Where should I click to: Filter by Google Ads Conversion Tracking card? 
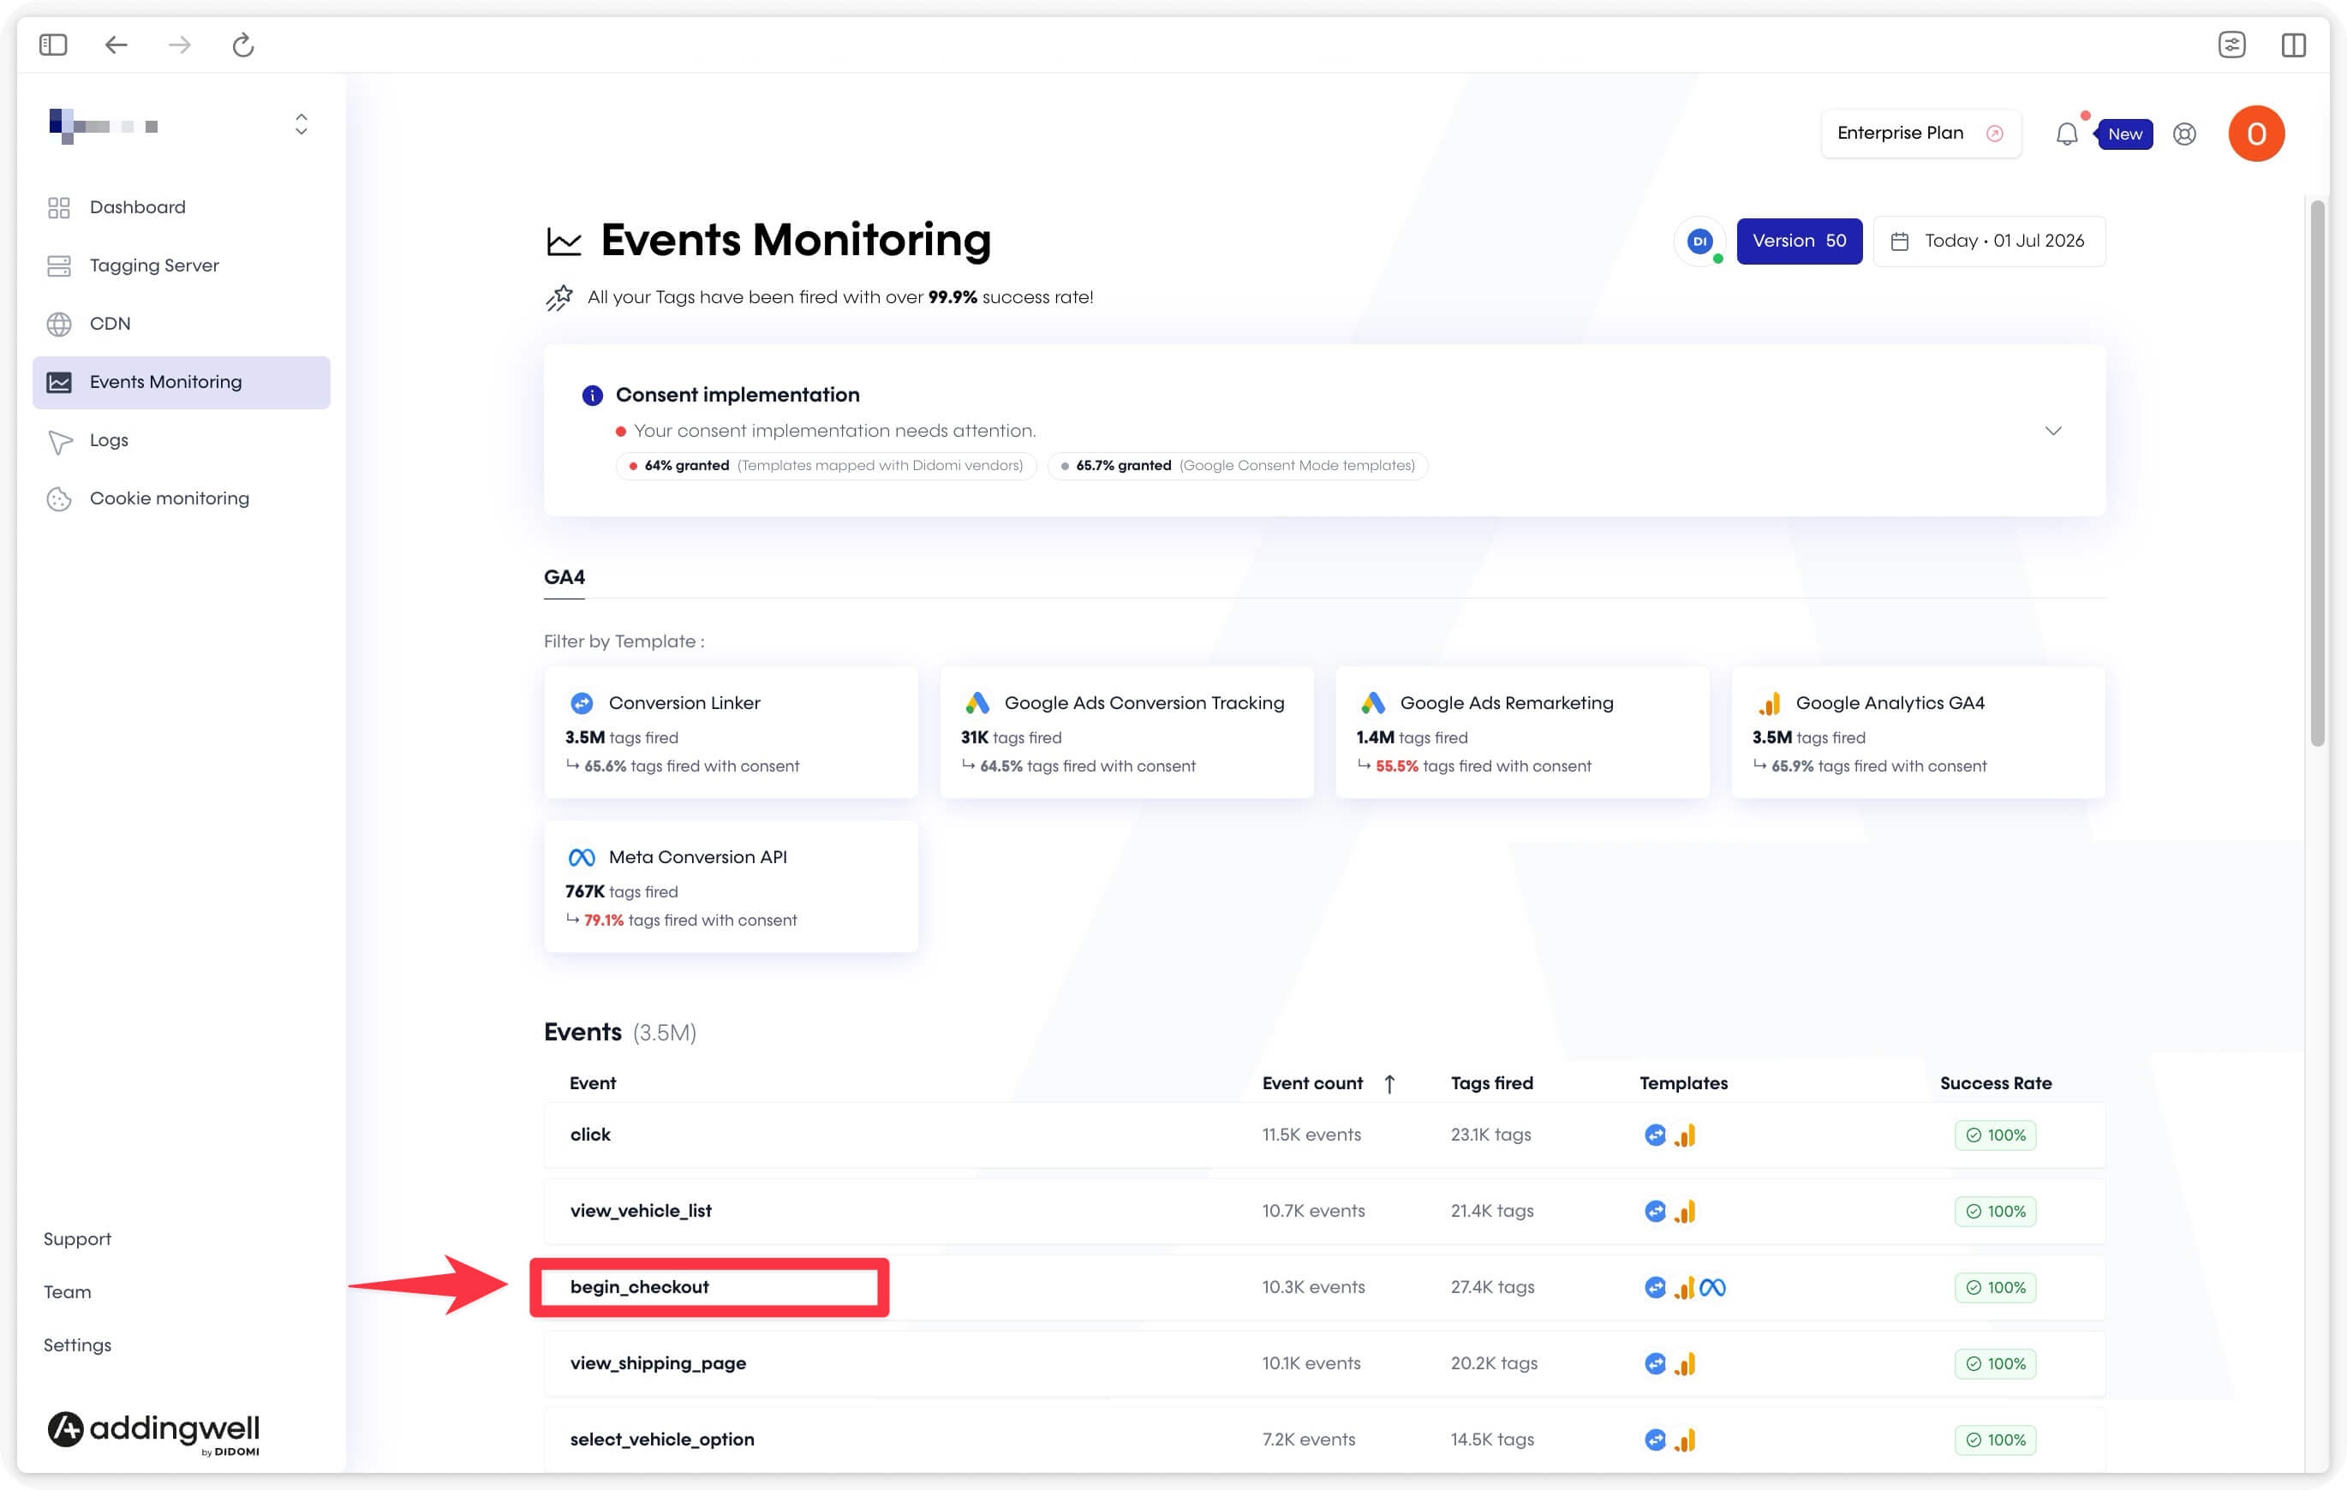click(x=1126, y=733)
